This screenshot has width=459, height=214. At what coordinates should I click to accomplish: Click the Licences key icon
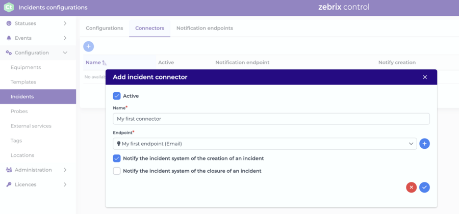click(9, 184)
